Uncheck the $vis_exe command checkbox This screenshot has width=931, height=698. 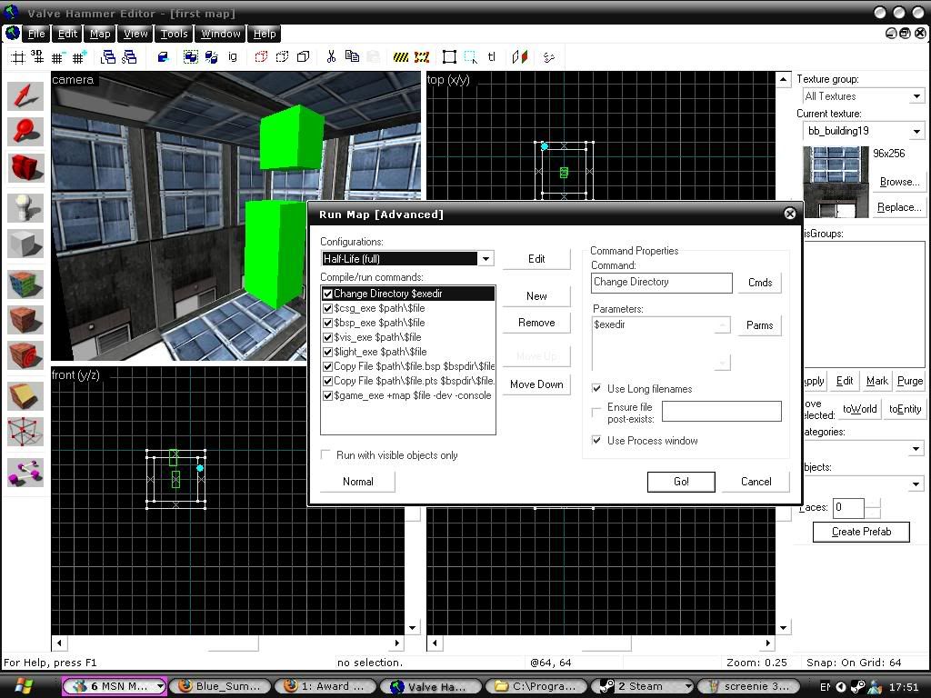pyautogui.click(x=327, y=338)
